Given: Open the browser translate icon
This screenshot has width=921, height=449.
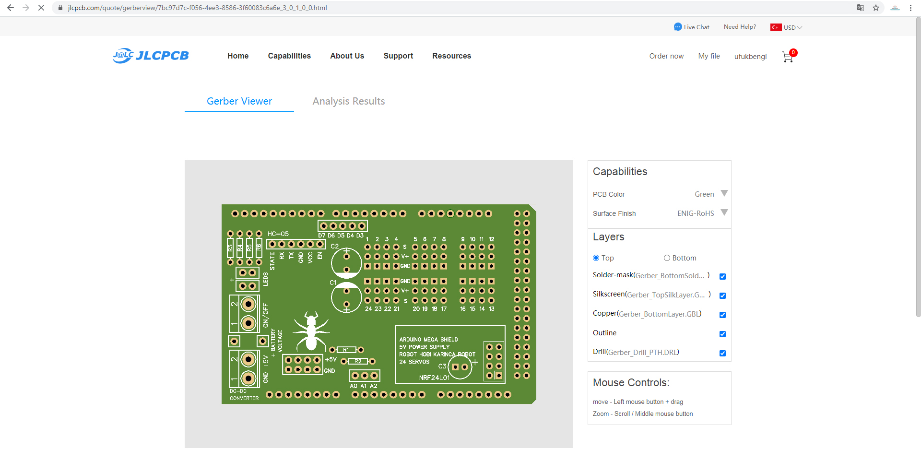Looking at the screenshot, I should 861,8.
